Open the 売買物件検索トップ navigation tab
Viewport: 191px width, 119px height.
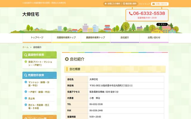click(x=66, y=38)
